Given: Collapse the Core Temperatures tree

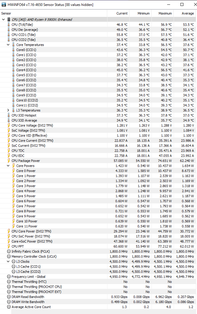Looking at the screenshot, I should tap(8, 45).
